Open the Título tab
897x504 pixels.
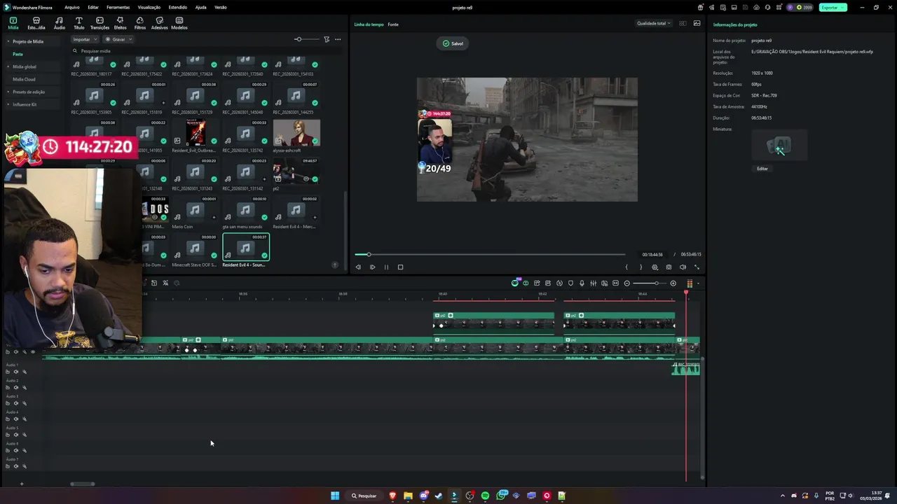coord(78,24)
